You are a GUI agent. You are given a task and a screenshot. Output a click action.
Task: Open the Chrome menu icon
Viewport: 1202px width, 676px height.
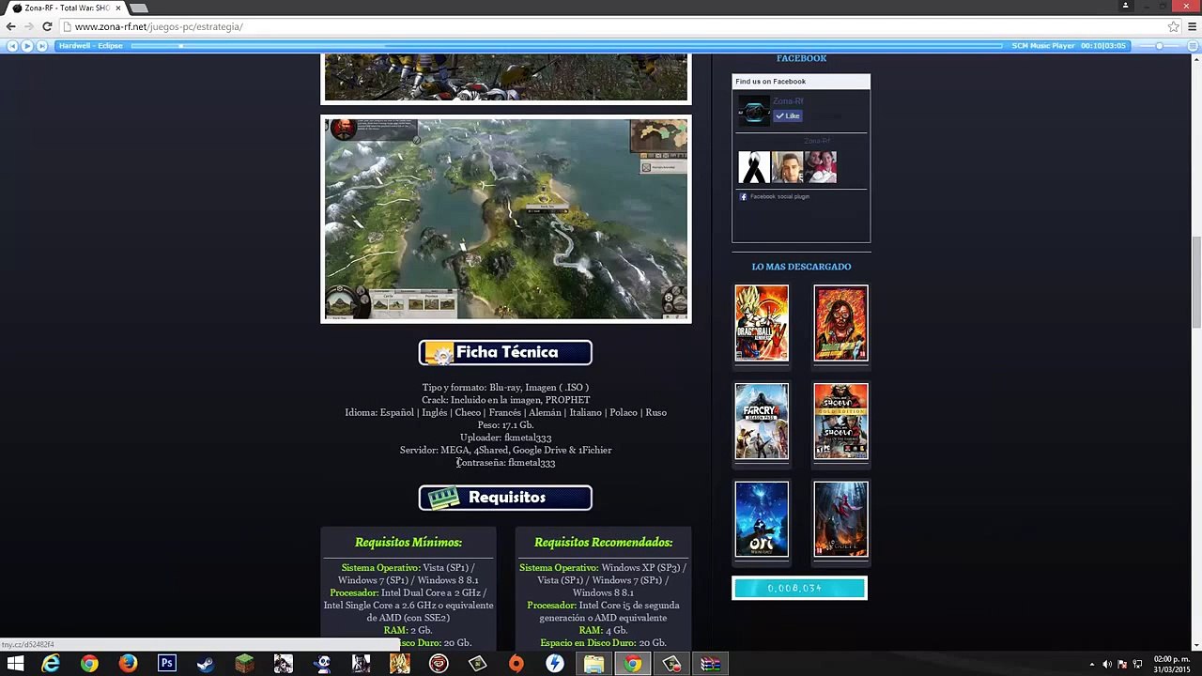[x=1193, y=26]
